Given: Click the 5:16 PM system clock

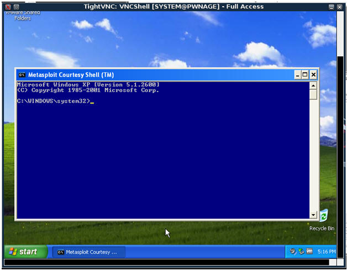Looking at the screenshot, I should tap(327, 252).
